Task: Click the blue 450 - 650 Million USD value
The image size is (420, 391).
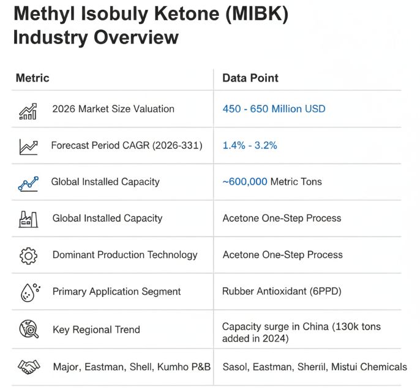Action: tap(274, 109)
